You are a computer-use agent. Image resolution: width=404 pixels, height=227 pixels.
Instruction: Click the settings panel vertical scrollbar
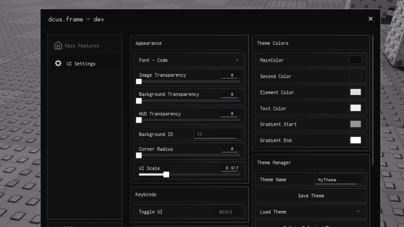[373, 100]
